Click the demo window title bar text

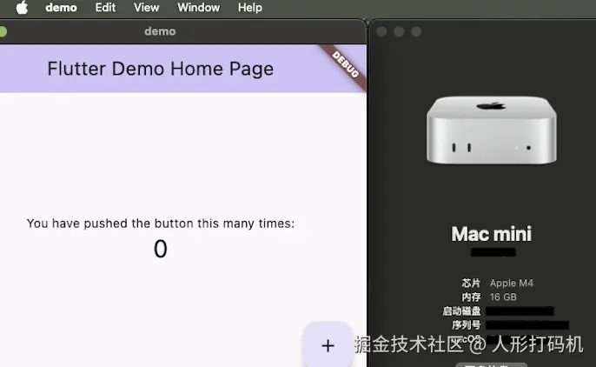coord(160,31)
